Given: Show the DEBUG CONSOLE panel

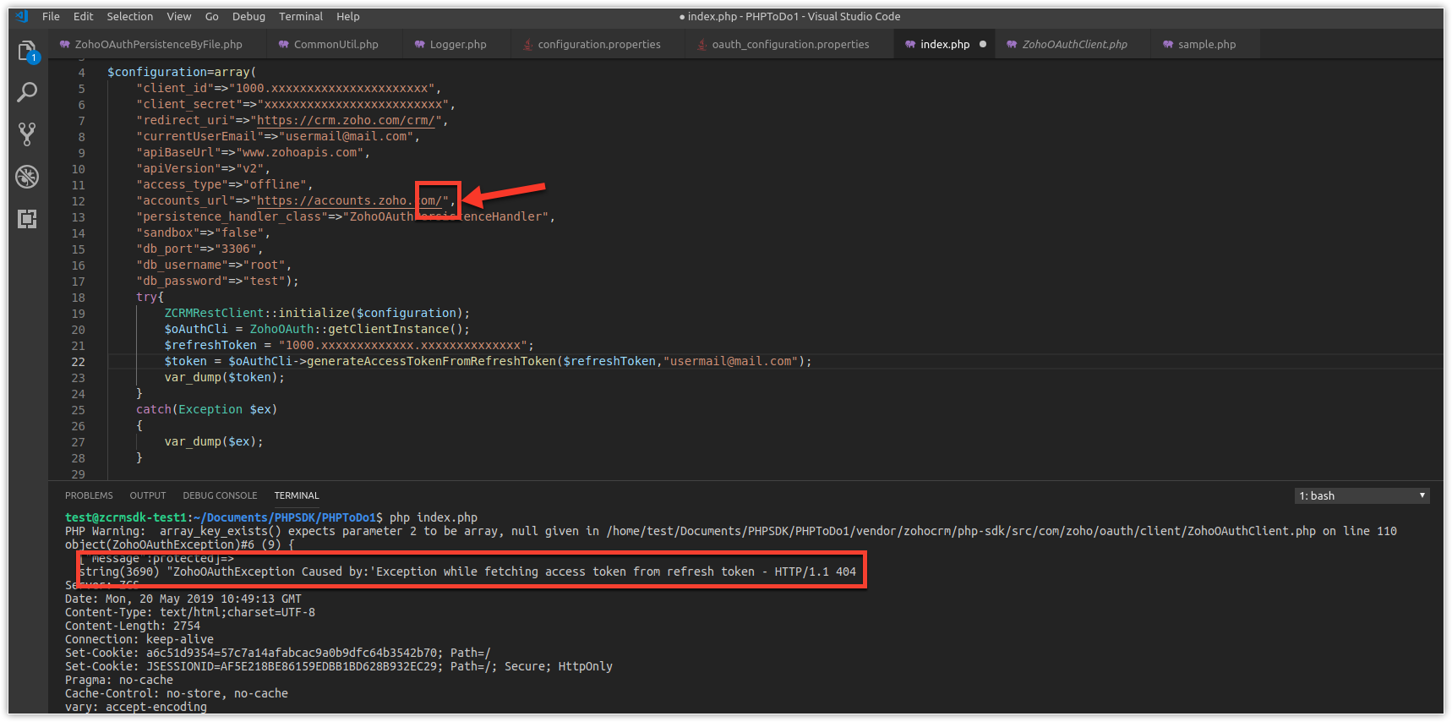Looking at the screenshot, I should point(220,495).
